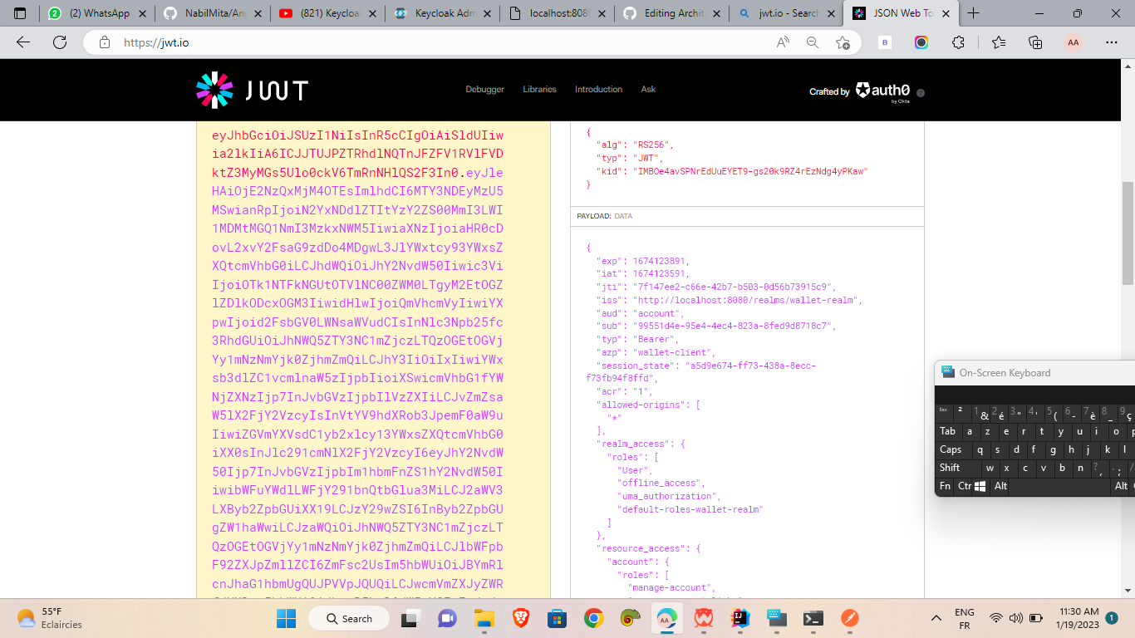1135x638 pixels.
Task: Open the ENG FR language switcher
Action: point(964,618)
